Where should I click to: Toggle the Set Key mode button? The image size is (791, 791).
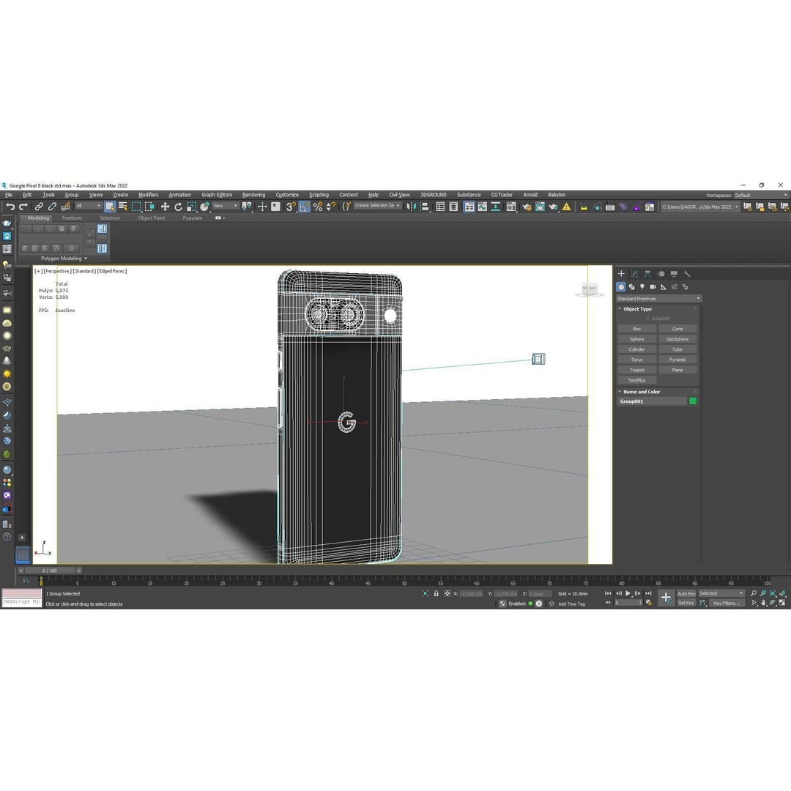(x=686, y=603)
